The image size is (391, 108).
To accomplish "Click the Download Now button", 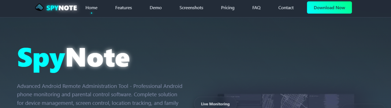I will (x=329, y=7).
